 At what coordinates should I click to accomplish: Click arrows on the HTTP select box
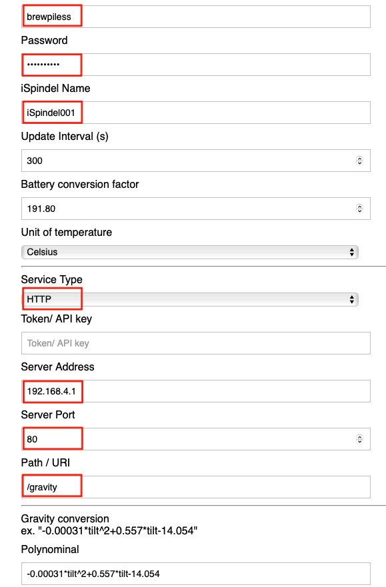click(351, 299)
